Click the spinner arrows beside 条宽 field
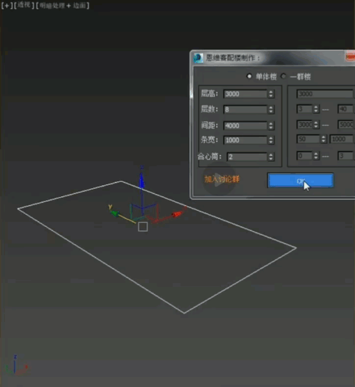This screenshot has height=387, width=355. click(x=271, y=140)
